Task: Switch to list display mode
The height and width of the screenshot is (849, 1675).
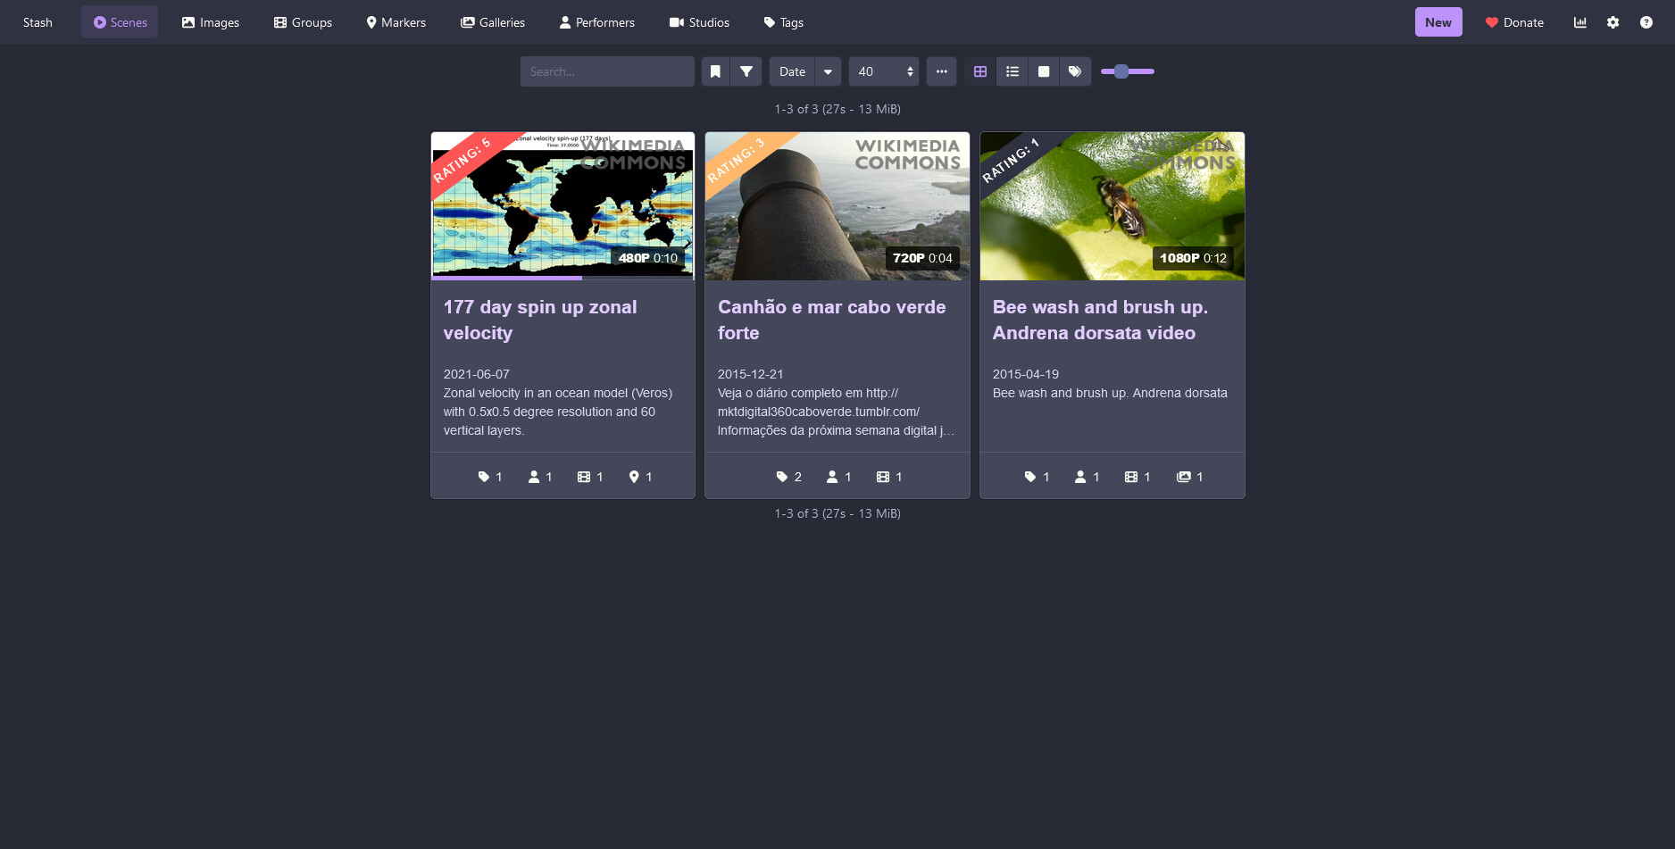Action: click(x=1012, y=71)
